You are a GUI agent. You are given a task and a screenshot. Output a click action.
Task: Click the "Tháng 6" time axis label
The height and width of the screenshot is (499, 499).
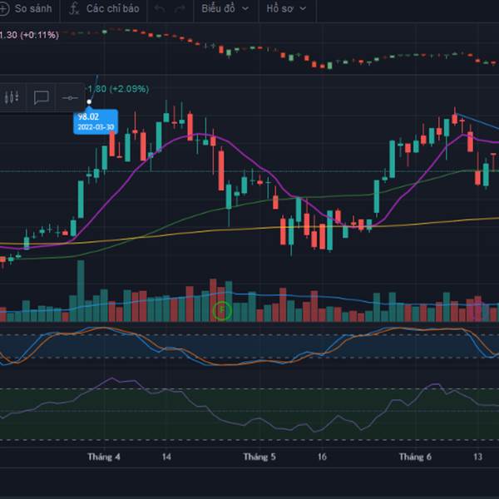pos(415,457)
